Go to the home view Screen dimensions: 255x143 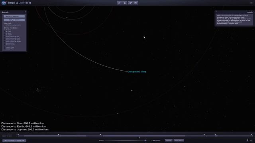119,3
